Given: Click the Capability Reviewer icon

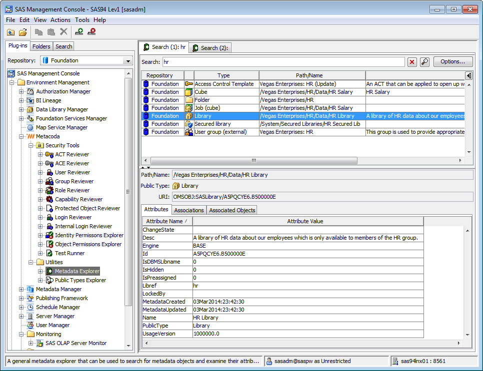Looking at the screenshot, I should [49, 199].
